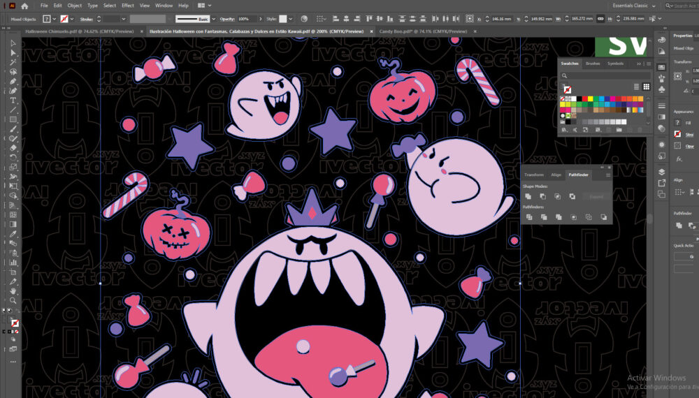Open the File menu

tap(43, 6)
